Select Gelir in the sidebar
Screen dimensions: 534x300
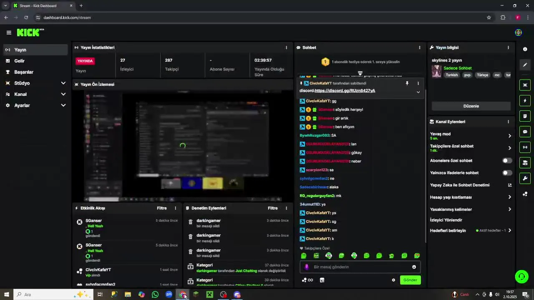click(x=35, y=61)
